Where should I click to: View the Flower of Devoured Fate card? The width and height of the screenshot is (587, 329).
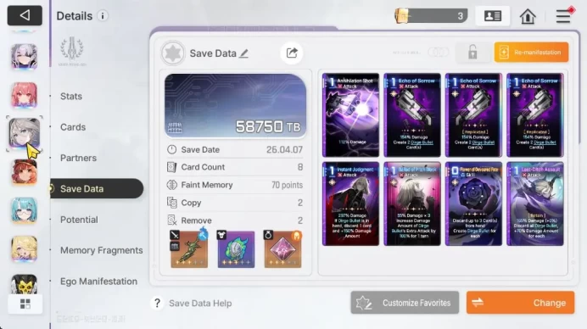pos(473,204)
